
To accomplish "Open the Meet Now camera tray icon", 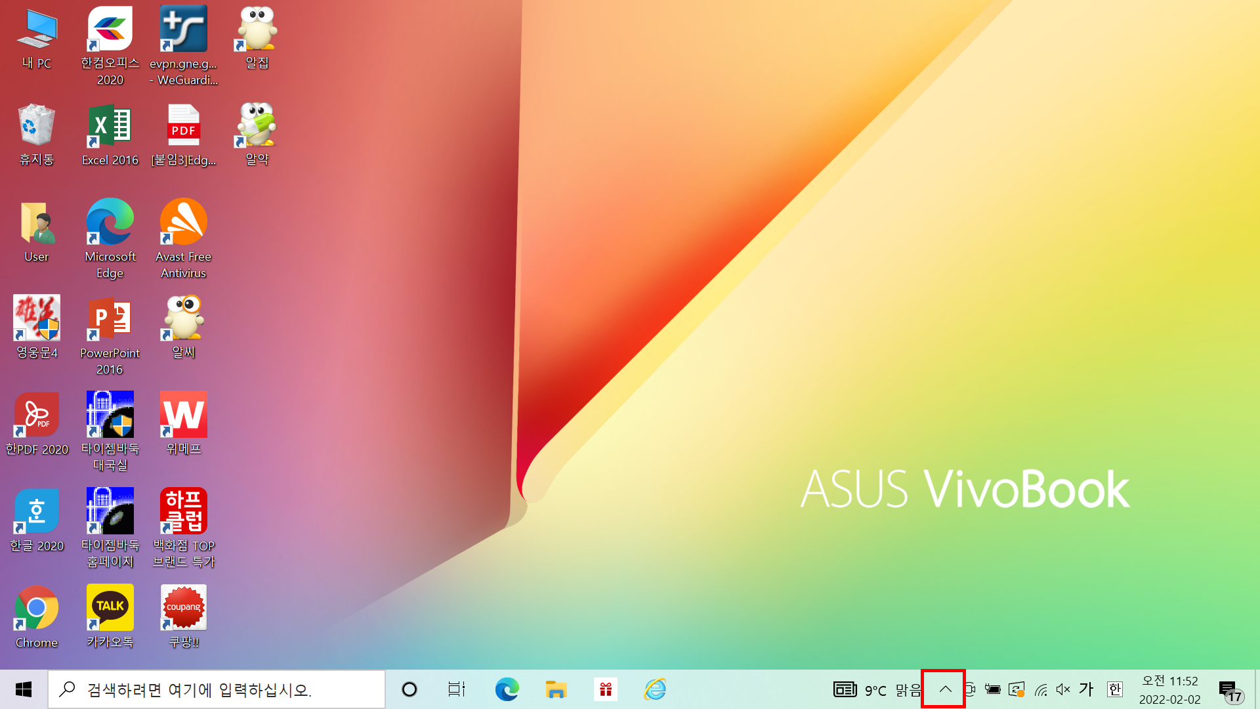I will tap(970, 689).
